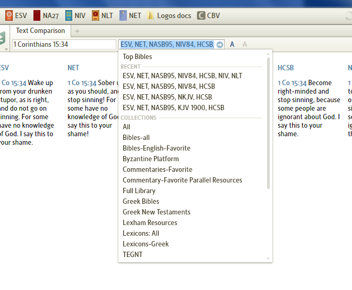Select the Full Library collection
The width and height of the screenshot is (352, 290).
point(139,191)
